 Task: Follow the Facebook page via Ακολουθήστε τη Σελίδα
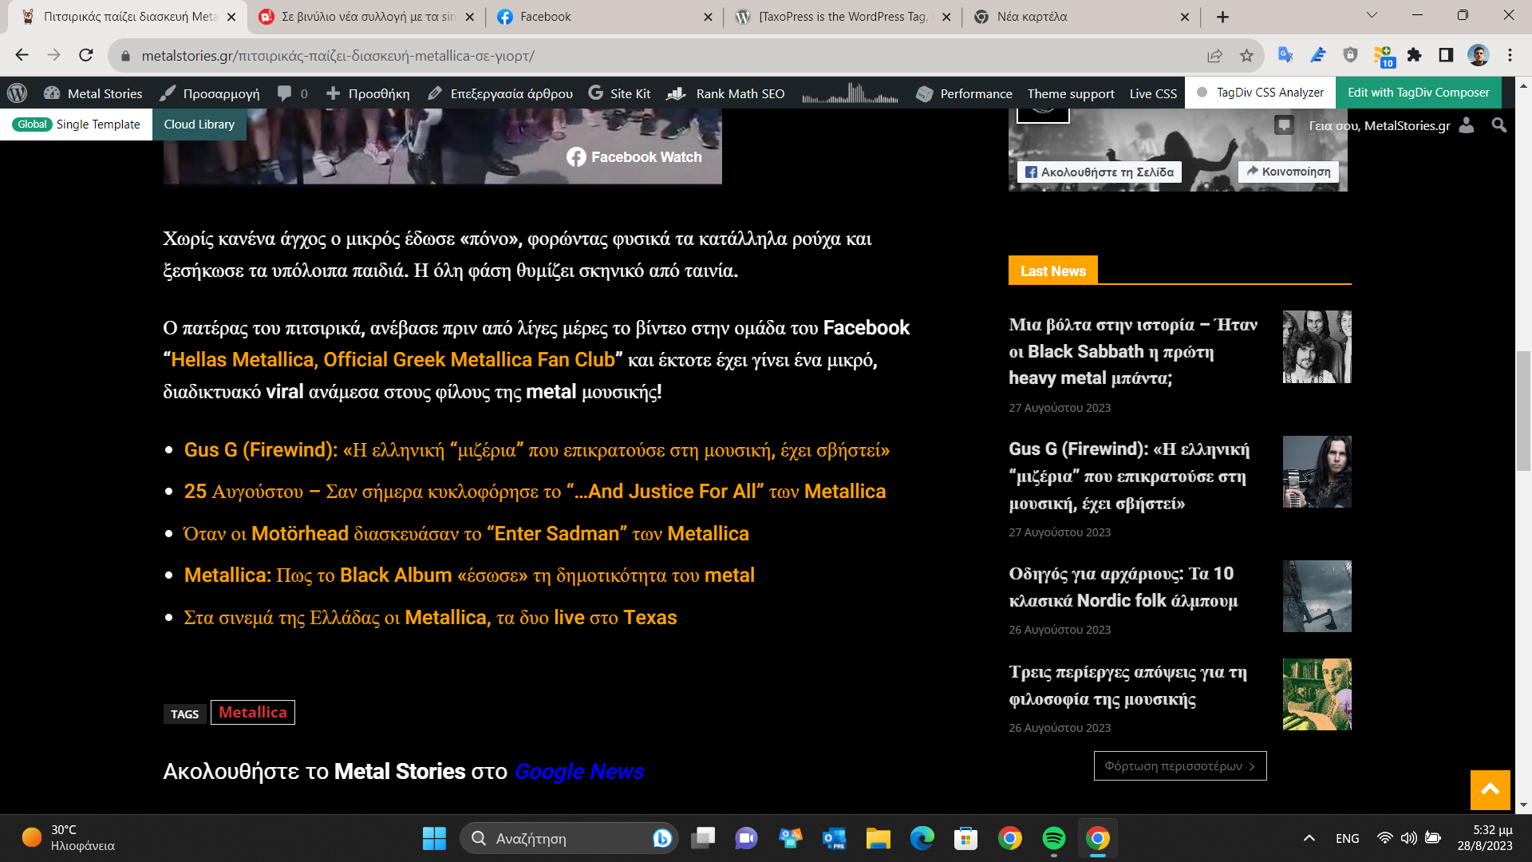pos(1099,172)
